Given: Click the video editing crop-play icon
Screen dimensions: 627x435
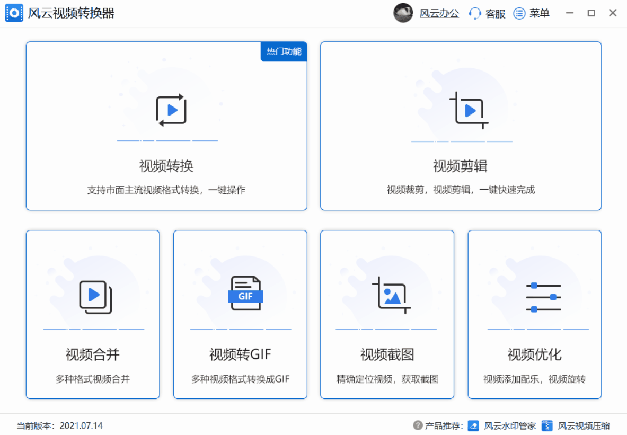Looking at the screenshot, I should tap(469, 110).
